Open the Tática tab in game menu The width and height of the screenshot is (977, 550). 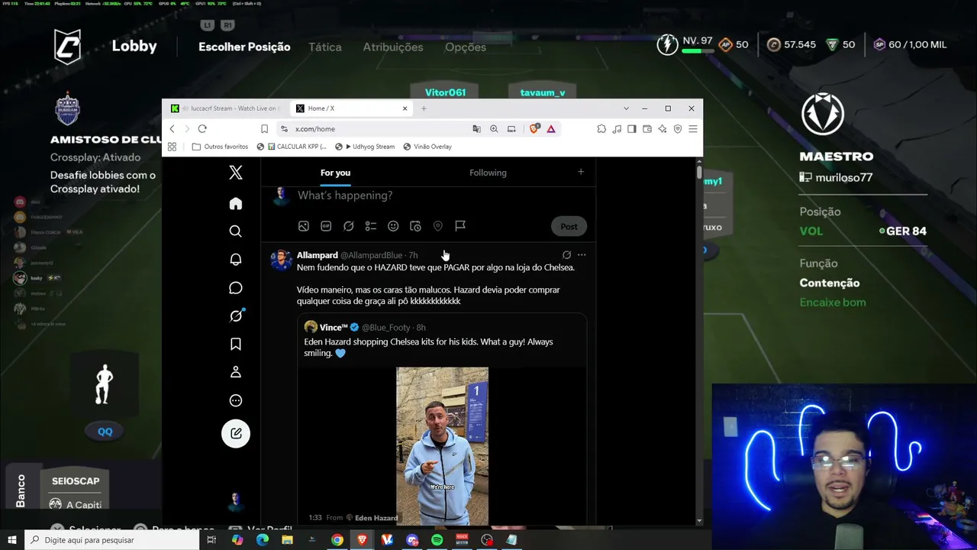click(325, 47)
